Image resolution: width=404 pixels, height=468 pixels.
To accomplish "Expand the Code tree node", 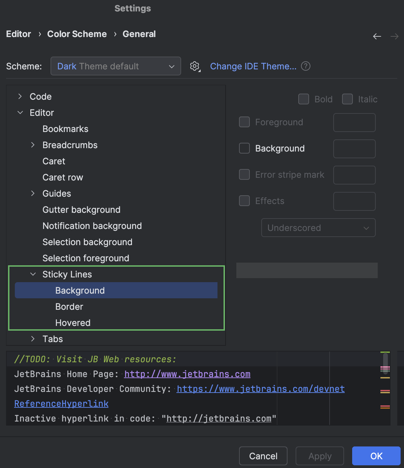I will [20, 96].
